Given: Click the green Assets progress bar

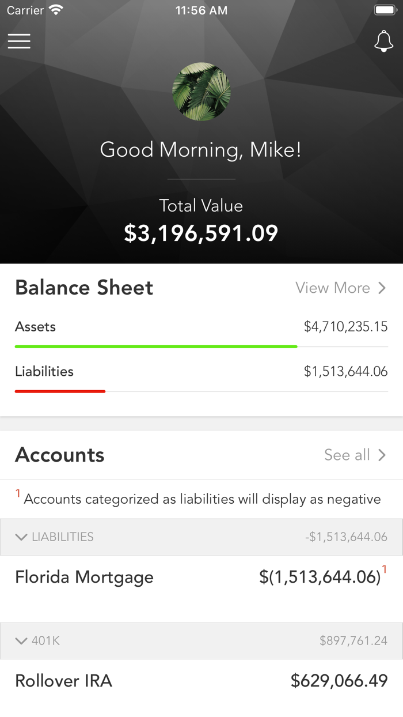Looking at the screenshot, I should pyautogui.click(x=155, y=346).
